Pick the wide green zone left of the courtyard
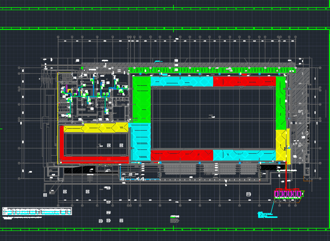Screen dimensions: 330x241 click(x=141, y=99)
